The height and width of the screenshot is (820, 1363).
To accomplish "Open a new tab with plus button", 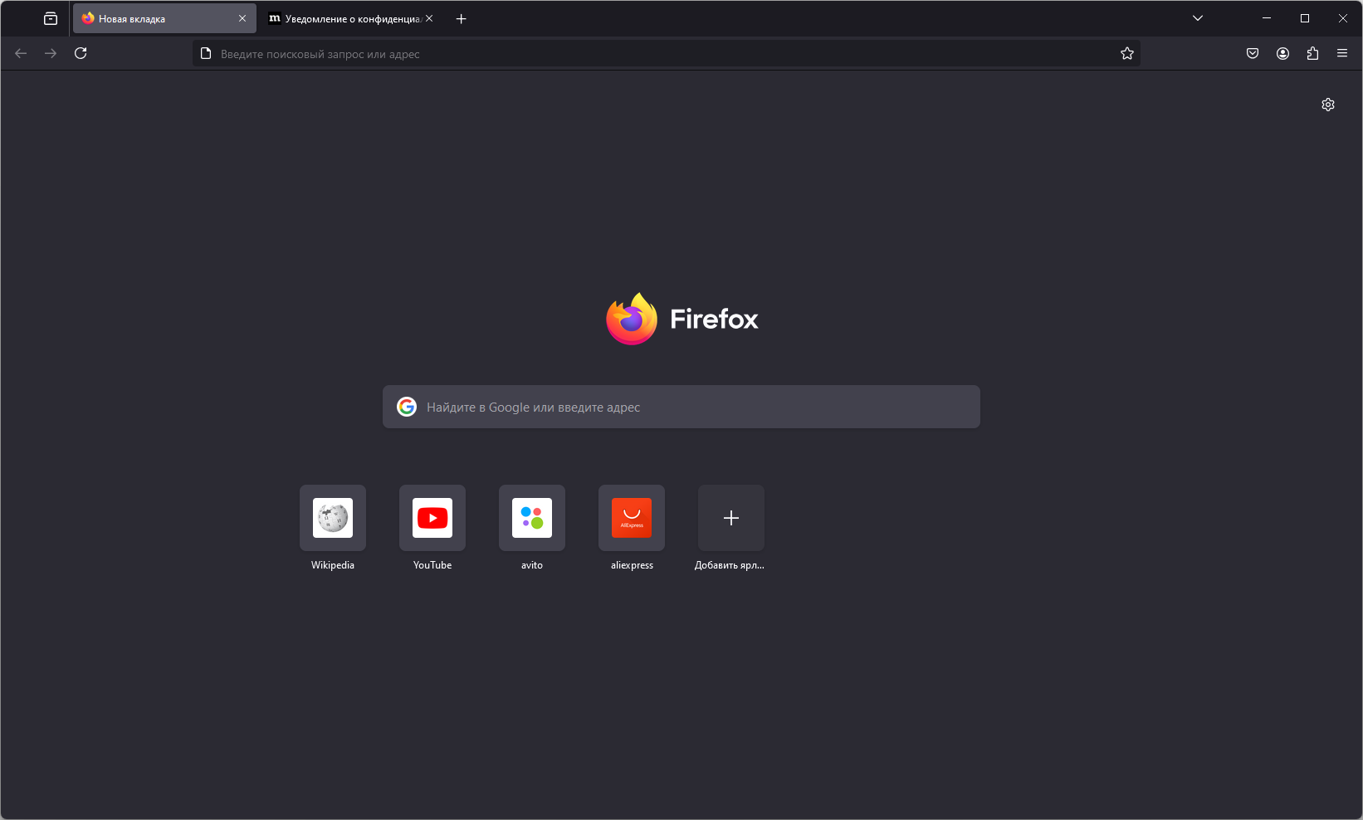I will [462, 18].
